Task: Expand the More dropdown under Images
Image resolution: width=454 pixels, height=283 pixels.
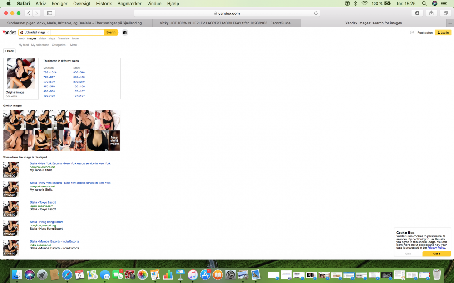Action: point(74,45)
